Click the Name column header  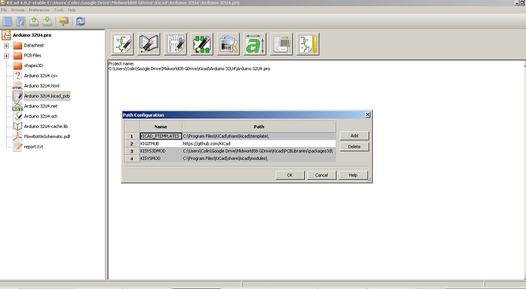click(x=161, y=127)
